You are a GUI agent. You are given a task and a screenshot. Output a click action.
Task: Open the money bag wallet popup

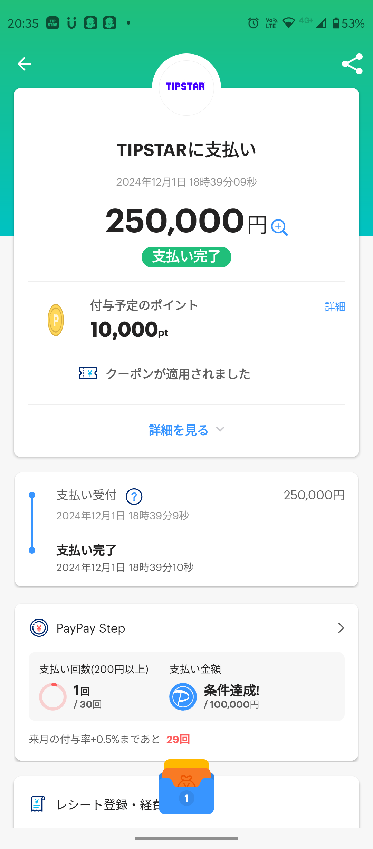[x=186, y=789]
